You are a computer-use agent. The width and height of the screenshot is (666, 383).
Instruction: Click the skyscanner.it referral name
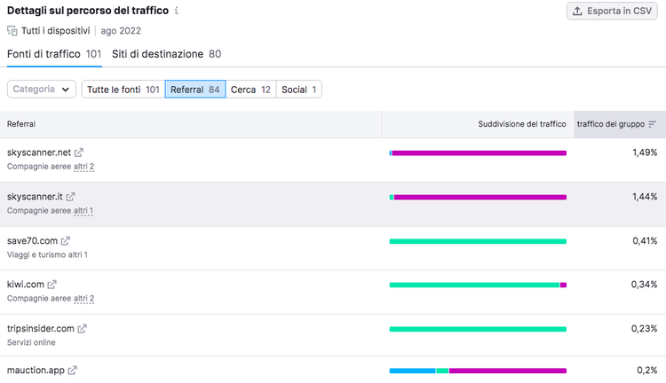pyautogui.click(x=35, y=197)
